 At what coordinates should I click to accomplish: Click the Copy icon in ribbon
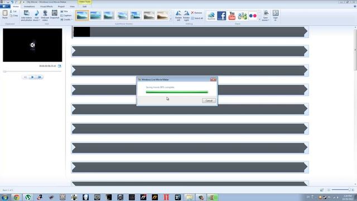pos(11,16)
